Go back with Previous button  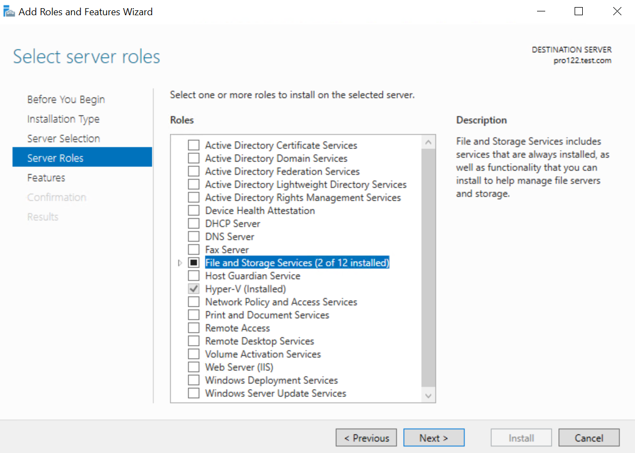[x=366, y=438]
